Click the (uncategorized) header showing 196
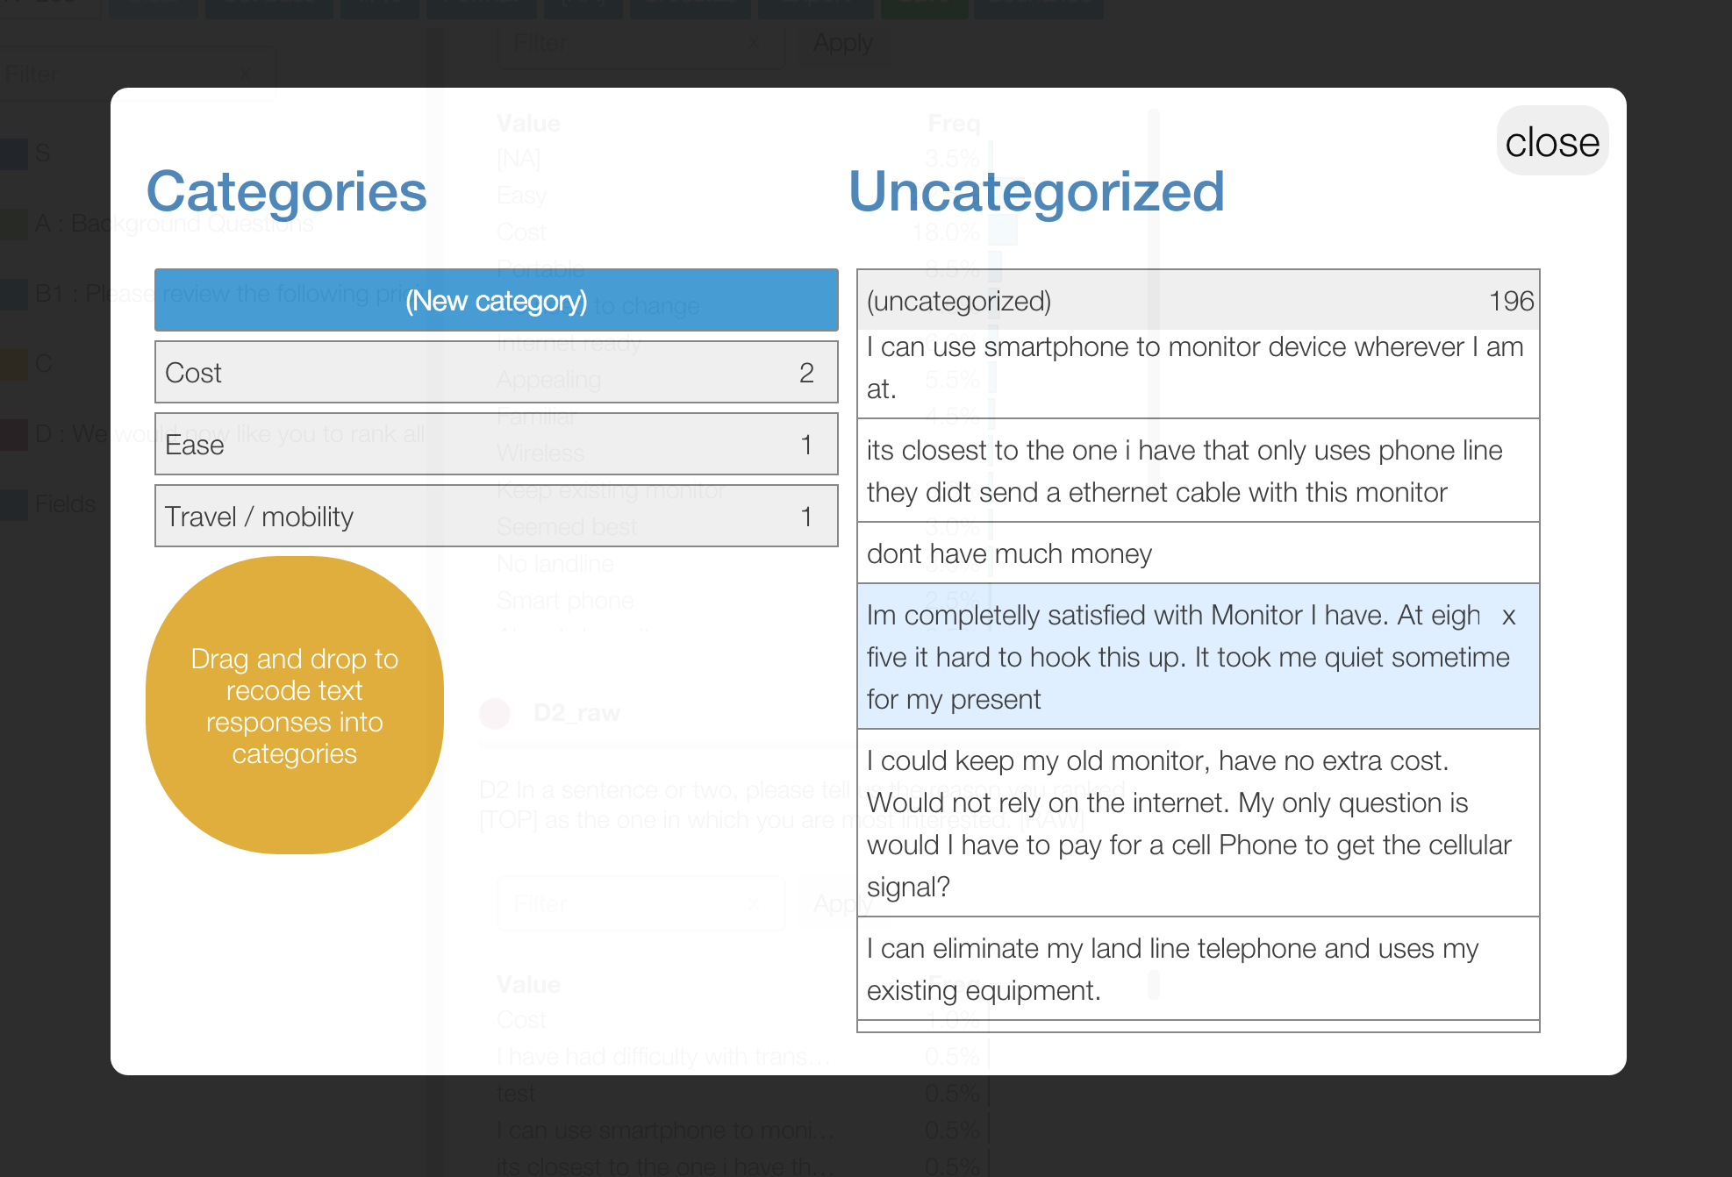This screenshot has height=1177, width=1732. [x=1198, y=301]
